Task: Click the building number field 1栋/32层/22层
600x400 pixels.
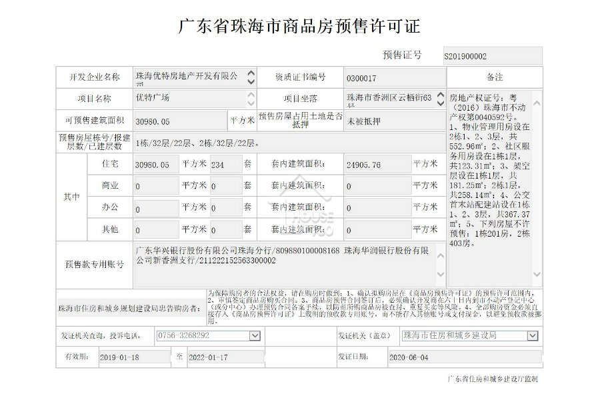Action: point(290,143)
